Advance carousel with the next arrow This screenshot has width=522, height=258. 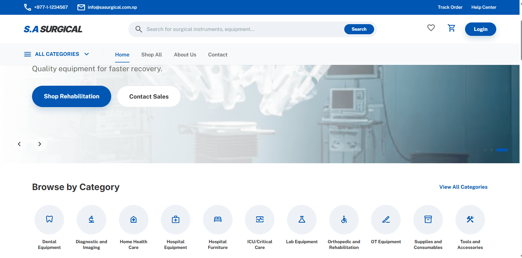pos(40,144)
